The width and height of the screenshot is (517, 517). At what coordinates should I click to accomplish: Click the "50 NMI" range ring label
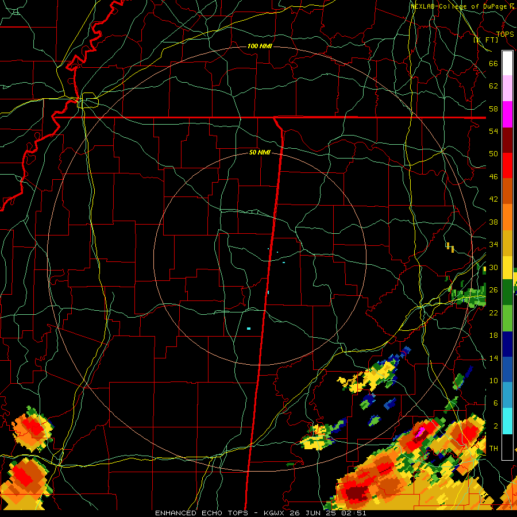click(260, 152)
